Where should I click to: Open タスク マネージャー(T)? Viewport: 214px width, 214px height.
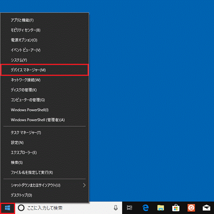pos(45,133)
